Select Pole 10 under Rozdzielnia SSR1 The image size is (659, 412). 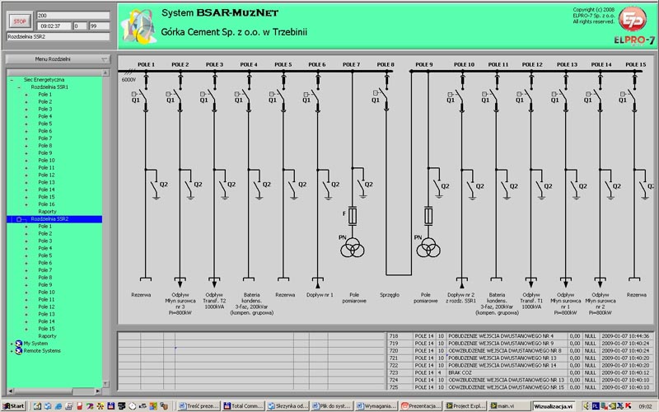(46, 160)
